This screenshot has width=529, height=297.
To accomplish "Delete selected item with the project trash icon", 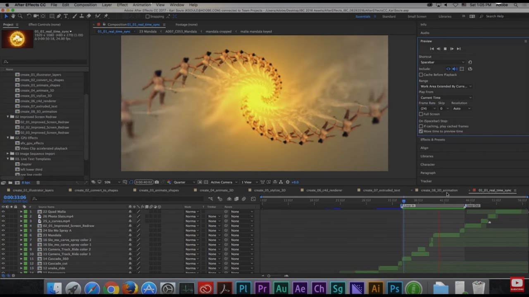I will coord(38,182).
